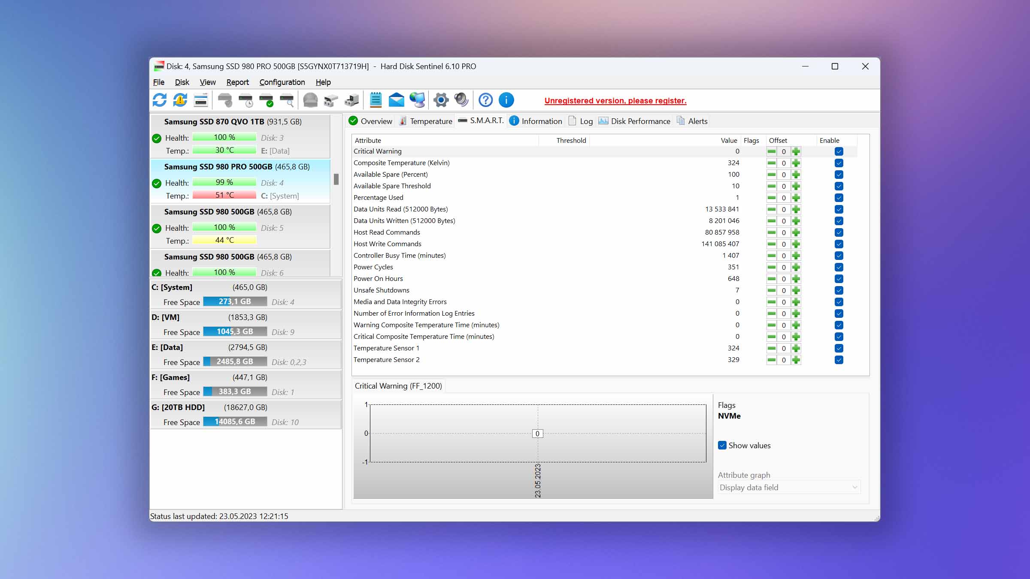This screenshot has width=1030, height=579.
Task: Open the Attribute graph Display data field dropdown
Action: pos(789,487)
